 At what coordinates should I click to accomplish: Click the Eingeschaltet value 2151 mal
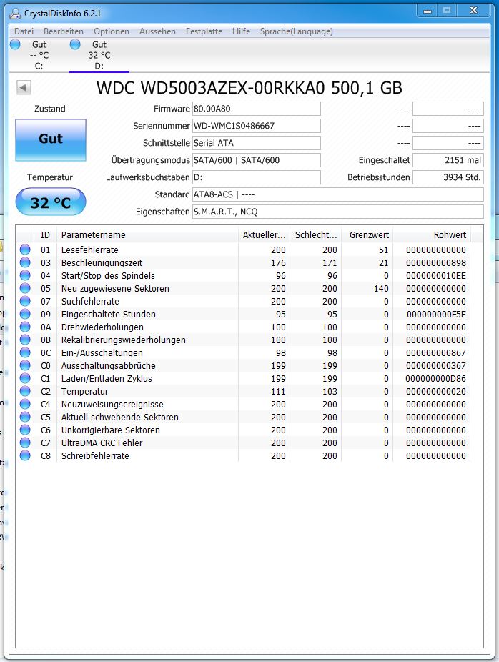point(448,160)
